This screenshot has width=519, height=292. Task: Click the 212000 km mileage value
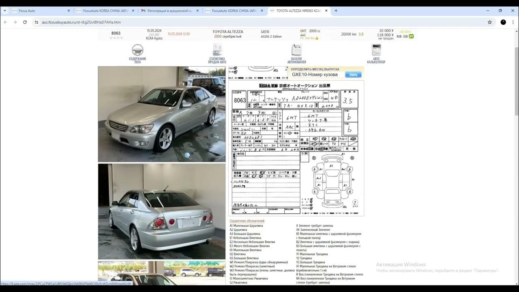(349, 34)
